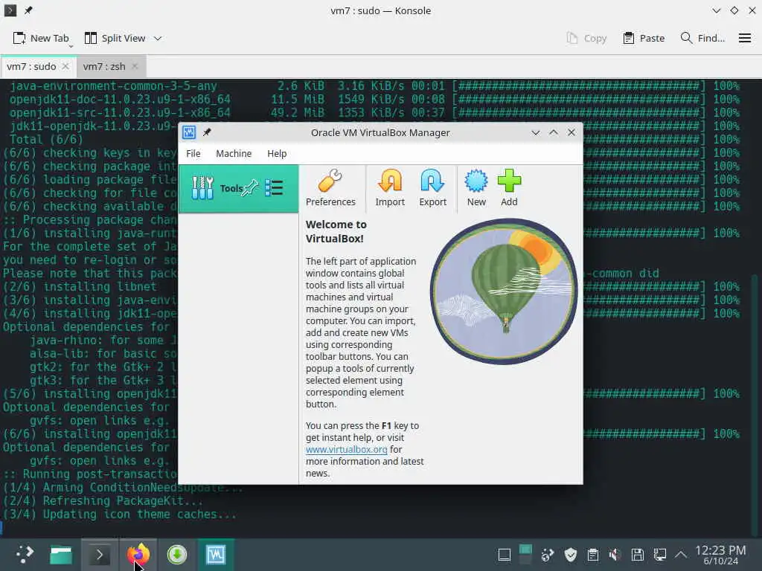The width and height of the screenshot is (762, 571).
Task: Click the Find button in Konsole
Action: click(x=702, y=38)
